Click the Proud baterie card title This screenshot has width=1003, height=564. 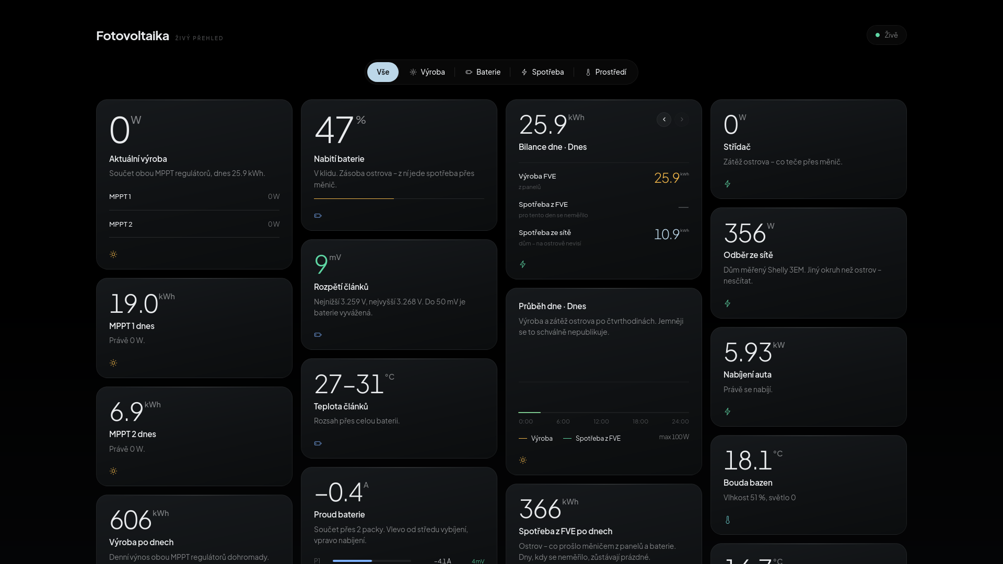point(340,514)
